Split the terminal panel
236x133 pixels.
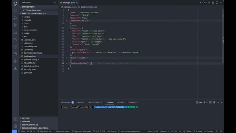[210, 102]
